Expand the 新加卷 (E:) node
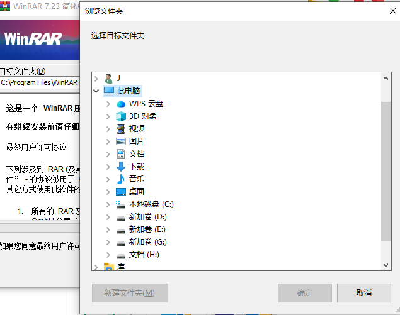Image resolution: width=400 pixels, height=315 pixels. 108,229
